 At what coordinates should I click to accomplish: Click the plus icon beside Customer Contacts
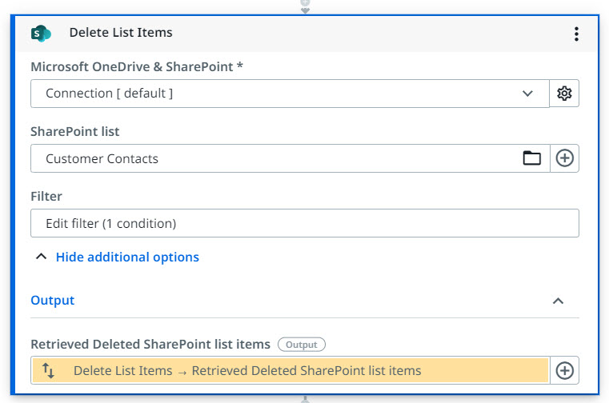[x=565, y=158]
